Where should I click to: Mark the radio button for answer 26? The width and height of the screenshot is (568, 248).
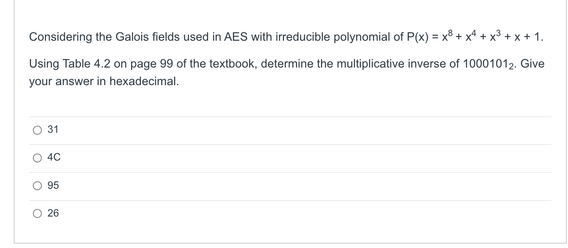(x=37, y=214)
